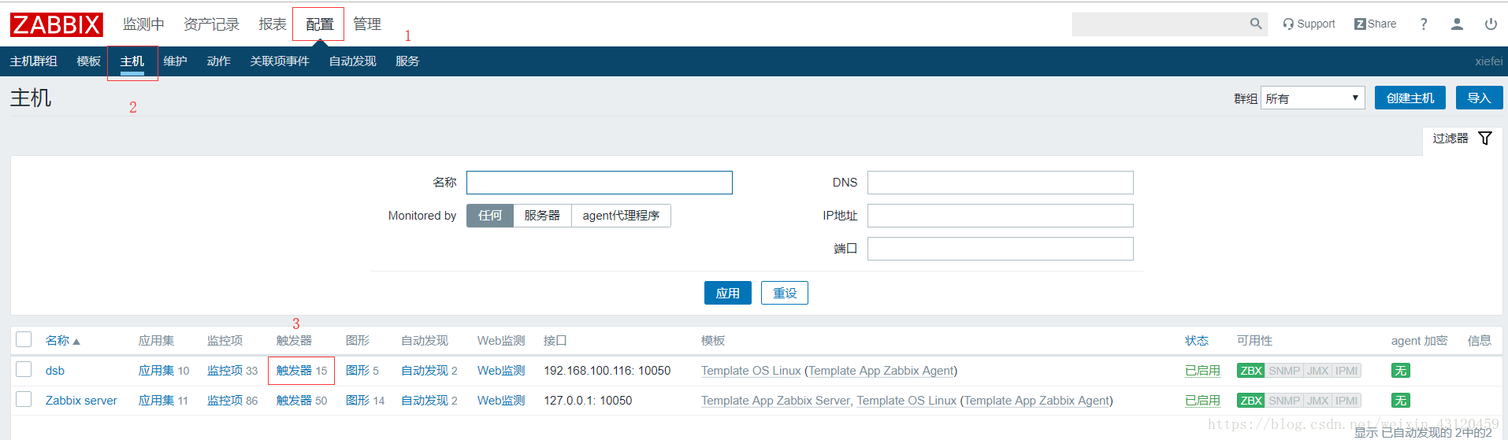Click the ZBX availability badge for dsb
Image resolution: width=1508 pixels, height=440 pixels.
[x=1250, y=371]
